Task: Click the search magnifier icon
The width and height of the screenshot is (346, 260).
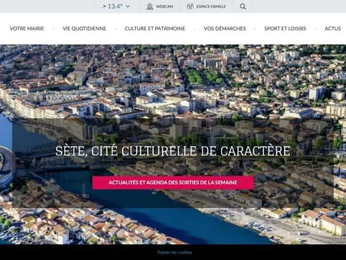Action: pyautogui.click(x=243, y=6)
